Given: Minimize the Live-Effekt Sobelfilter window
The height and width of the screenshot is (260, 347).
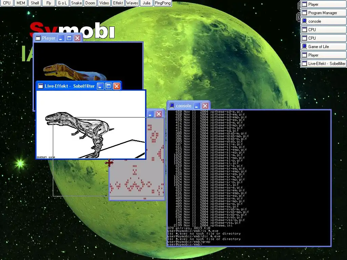Looking at the screenshot, I should [100, 86].
